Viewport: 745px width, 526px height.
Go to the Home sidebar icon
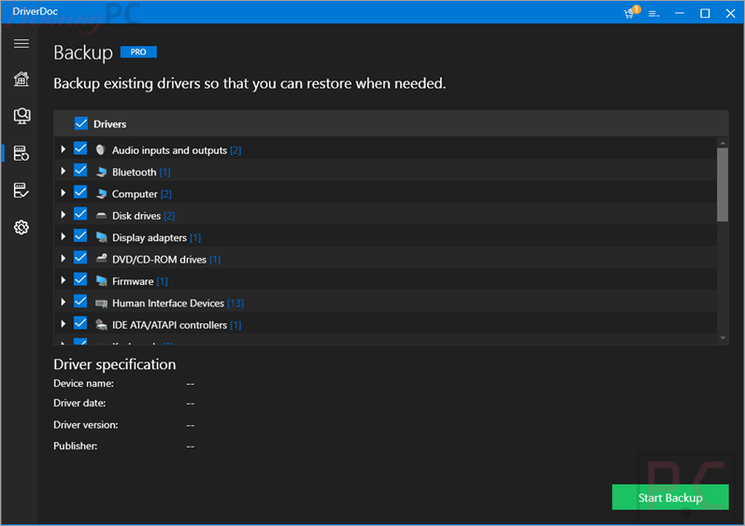[21, 78]
